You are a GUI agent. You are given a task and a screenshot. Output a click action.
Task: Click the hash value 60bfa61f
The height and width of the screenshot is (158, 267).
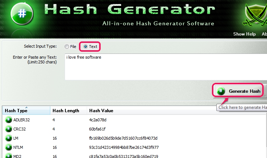tap(97, 129)
